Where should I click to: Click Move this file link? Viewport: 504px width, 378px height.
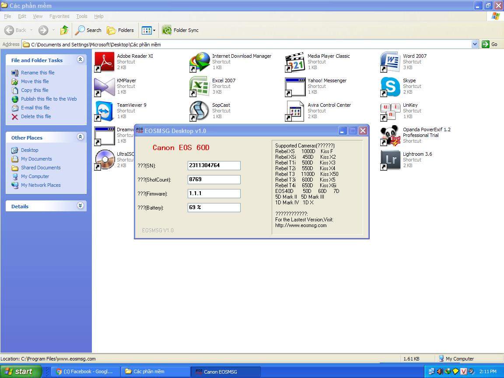click(x=35, y=81)
